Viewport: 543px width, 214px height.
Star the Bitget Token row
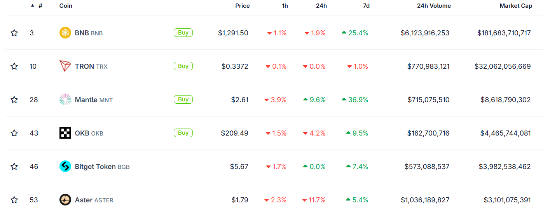[14, 167]
